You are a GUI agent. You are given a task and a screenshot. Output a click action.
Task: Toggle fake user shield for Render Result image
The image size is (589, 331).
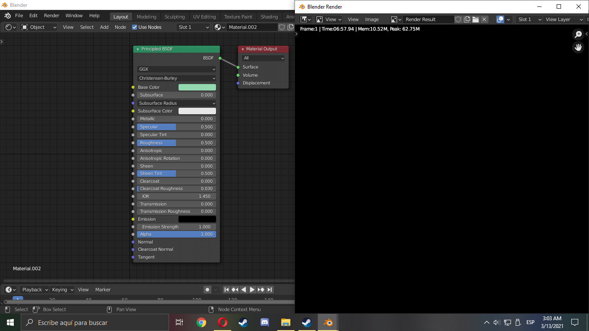click(x=458, y=19)
